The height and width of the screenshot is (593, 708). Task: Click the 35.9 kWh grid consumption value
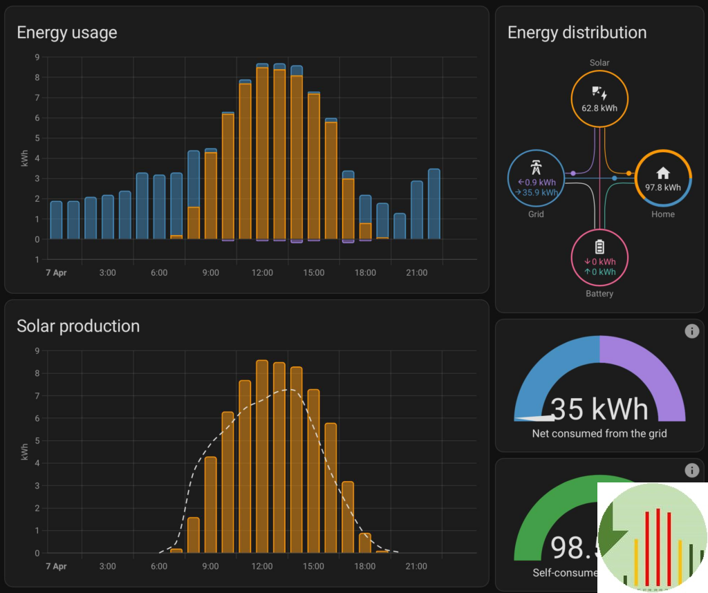(x=539, y=193)
